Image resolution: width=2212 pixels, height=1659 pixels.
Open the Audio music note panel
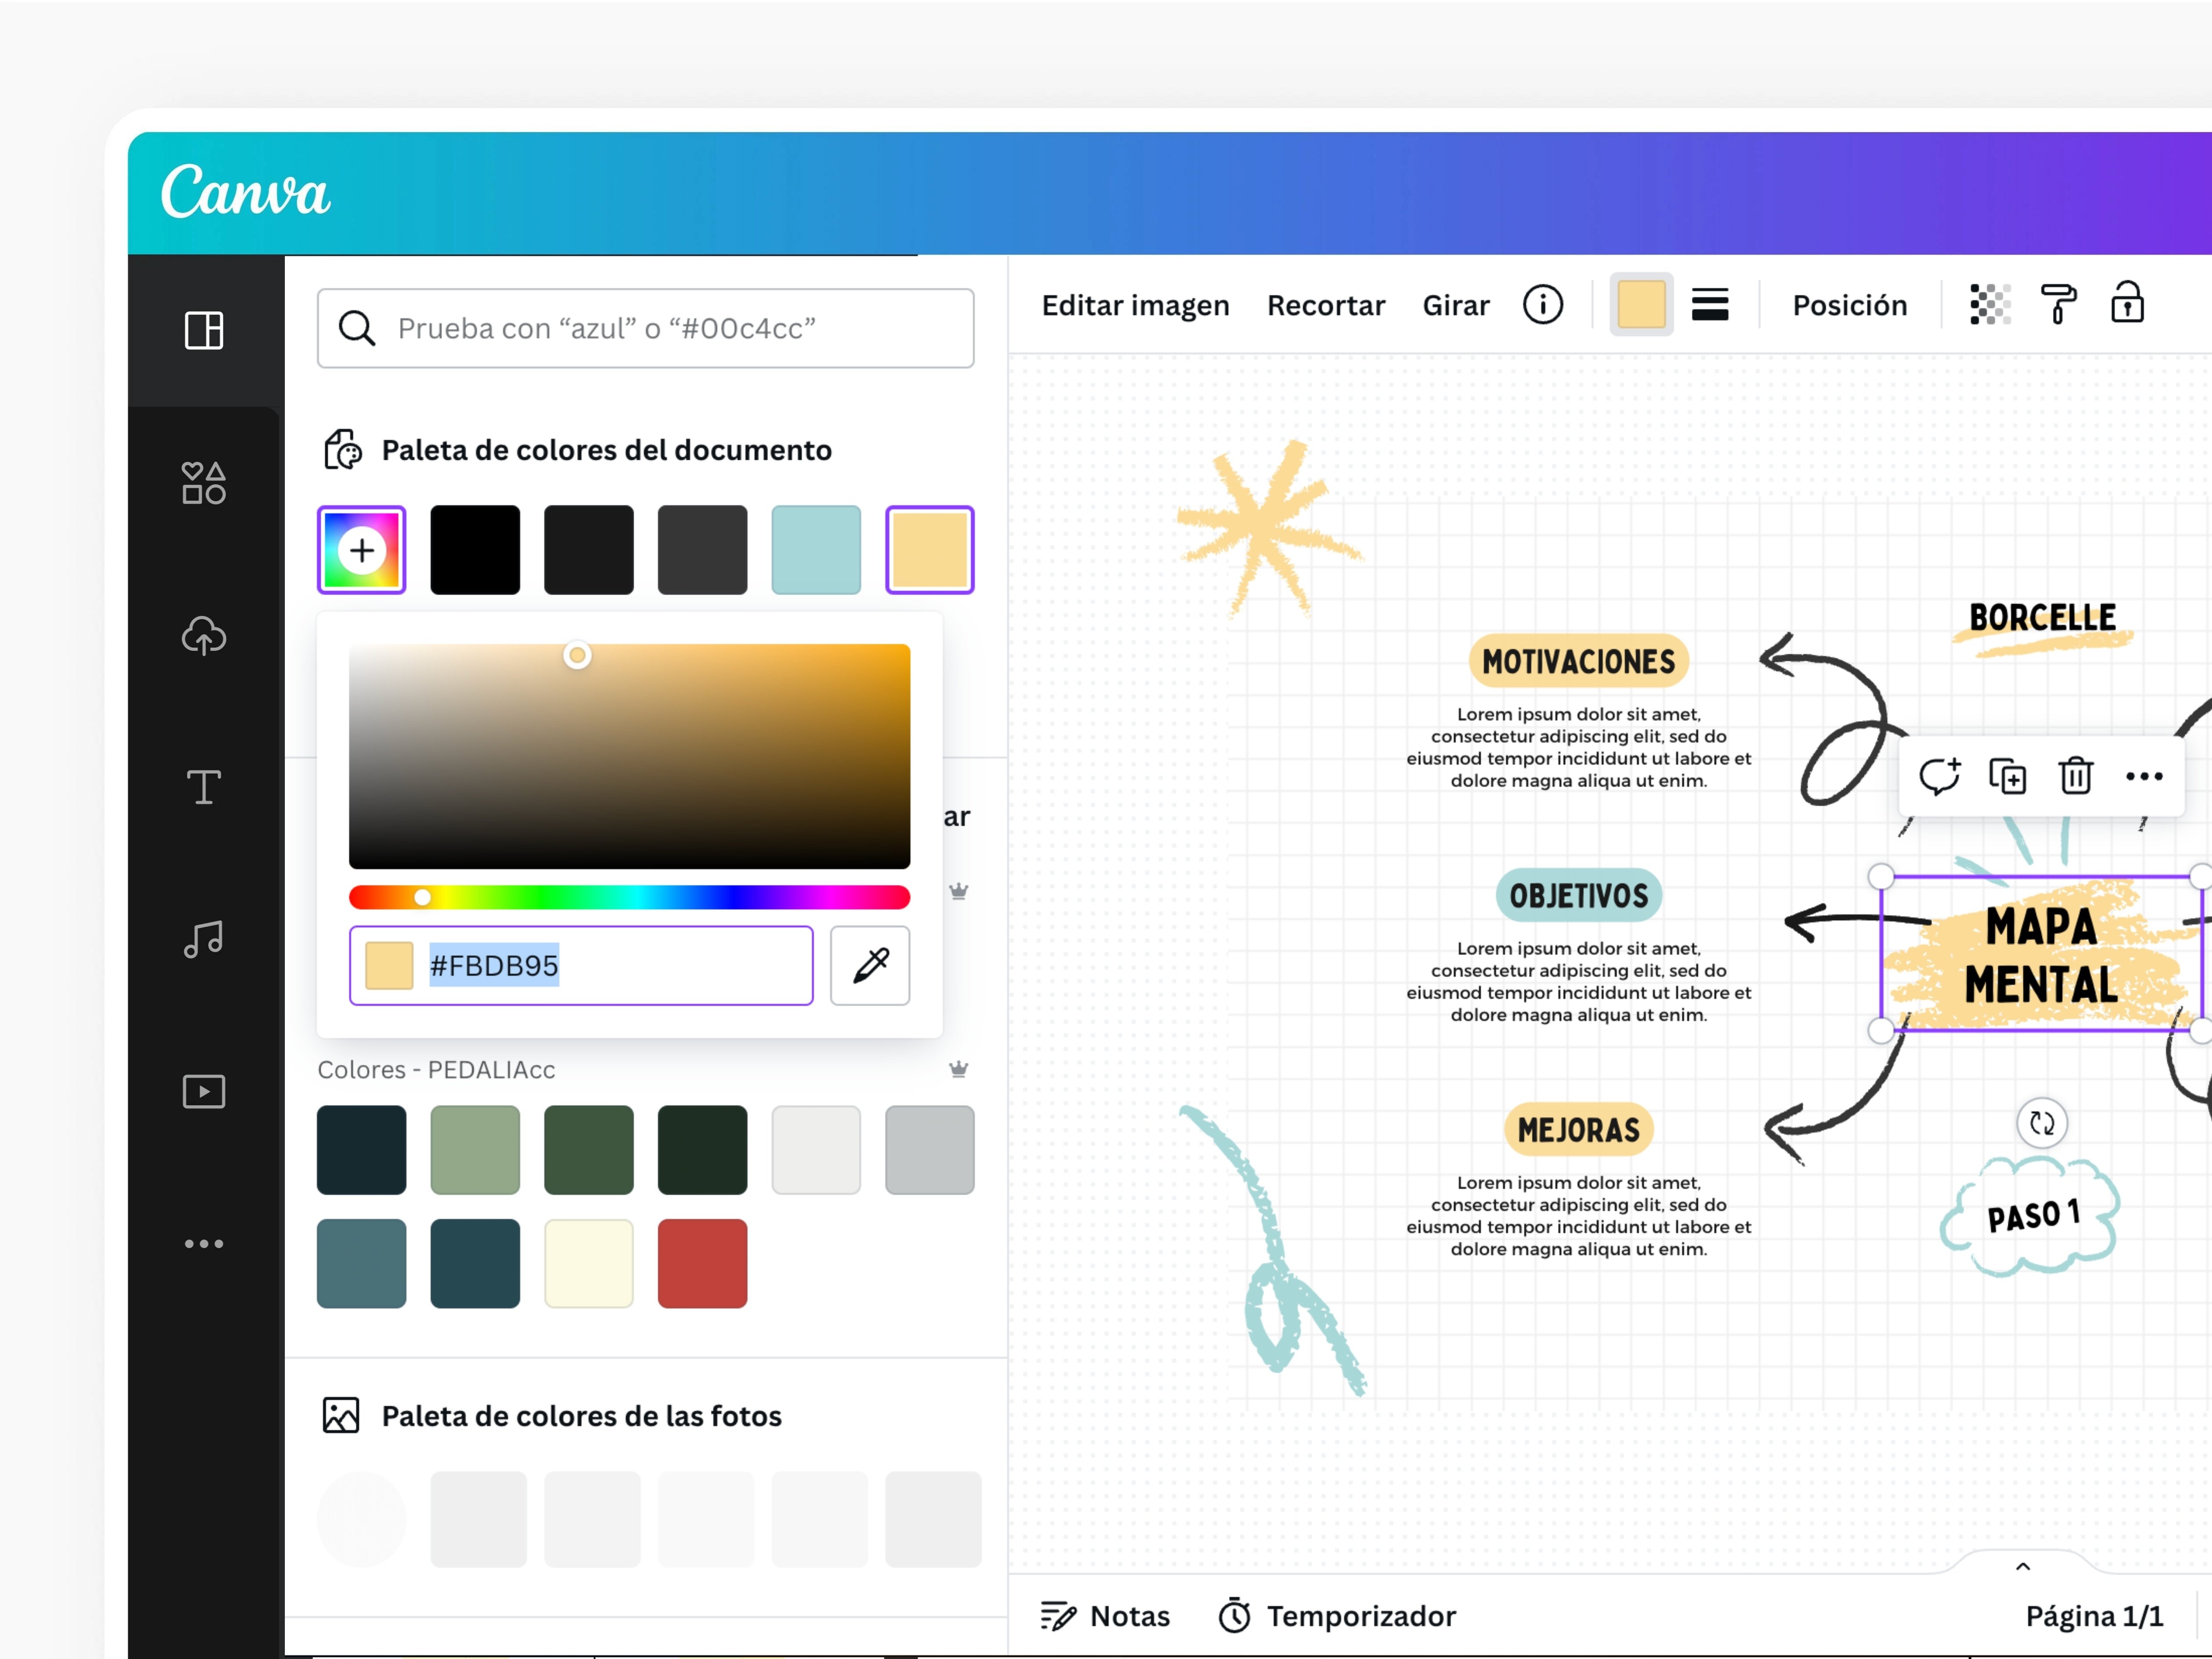204,939
